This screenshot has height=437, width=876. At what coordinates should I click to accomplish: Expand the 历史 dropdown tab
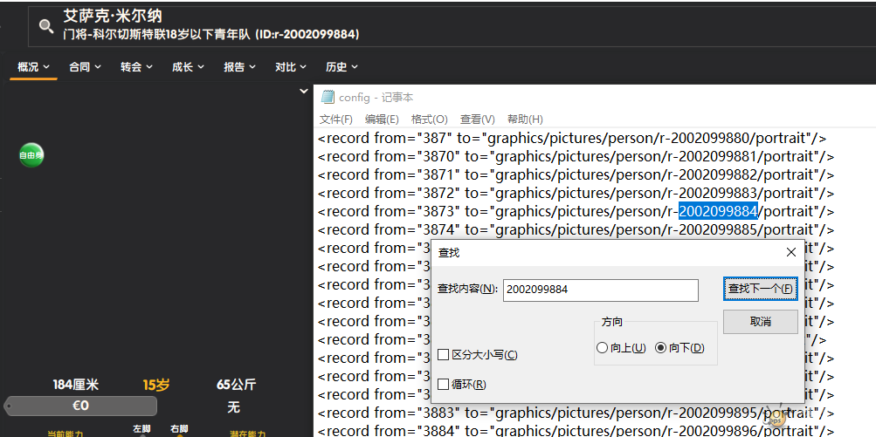(341, 67)
